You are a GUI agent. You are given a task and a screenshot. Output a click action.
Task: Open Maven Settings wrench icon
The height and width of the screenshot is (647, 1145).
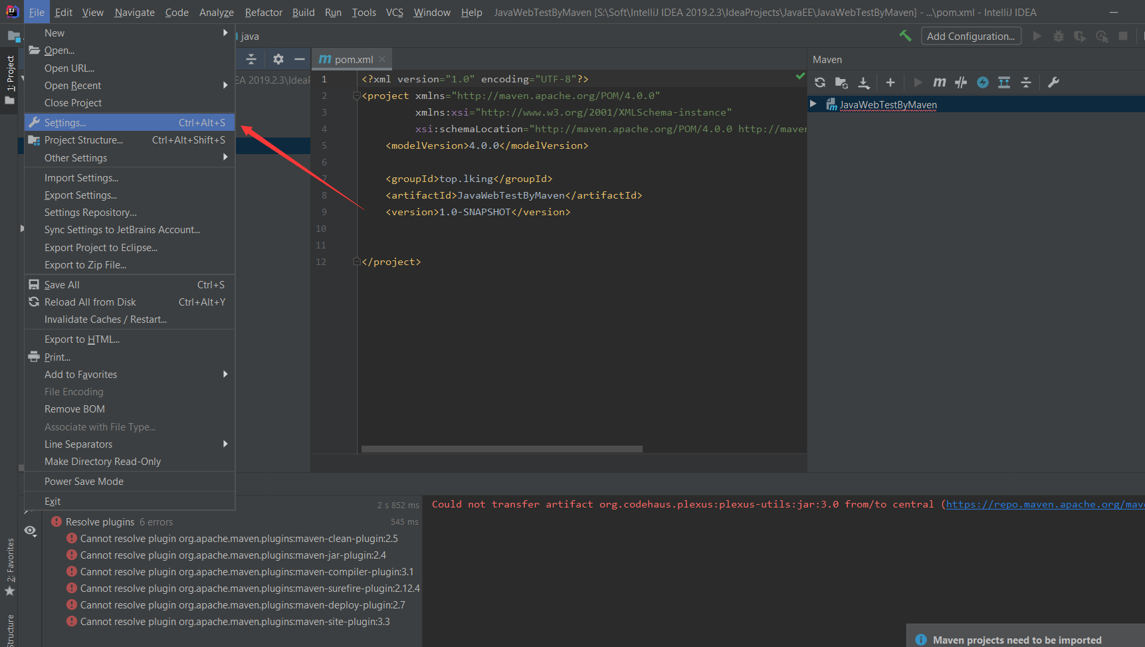click(x=1053, y=82)
